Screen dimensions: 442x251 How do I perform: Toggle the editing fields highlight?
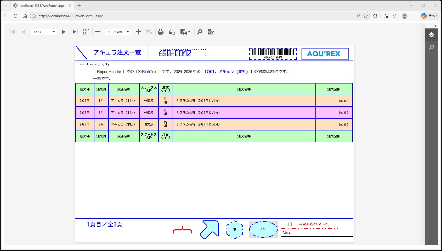click(211, 32)
